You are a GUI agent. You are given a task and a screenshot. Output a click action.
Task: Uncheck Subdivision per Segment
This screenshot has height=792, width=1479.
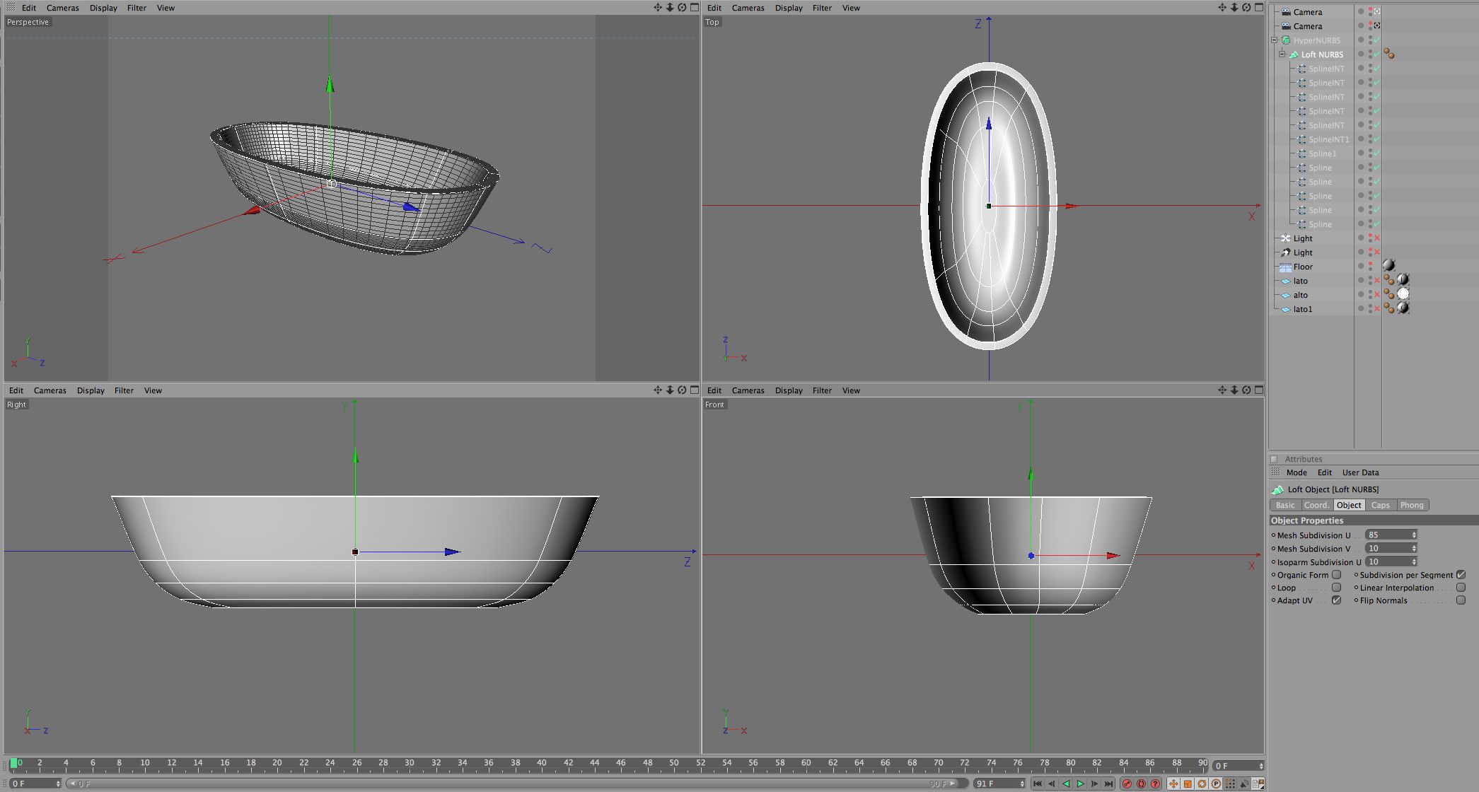[1461, 575]
